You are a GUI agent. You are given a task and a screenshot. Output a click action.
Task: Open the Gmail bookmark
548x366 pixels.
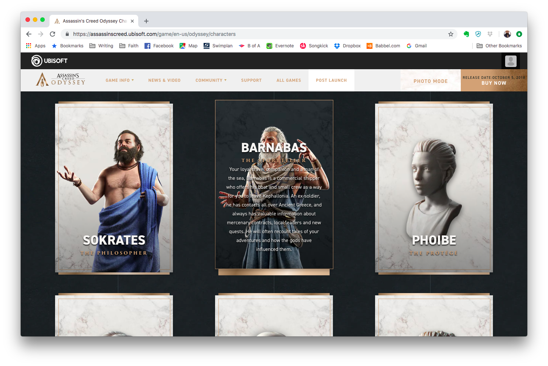point(416,46)
